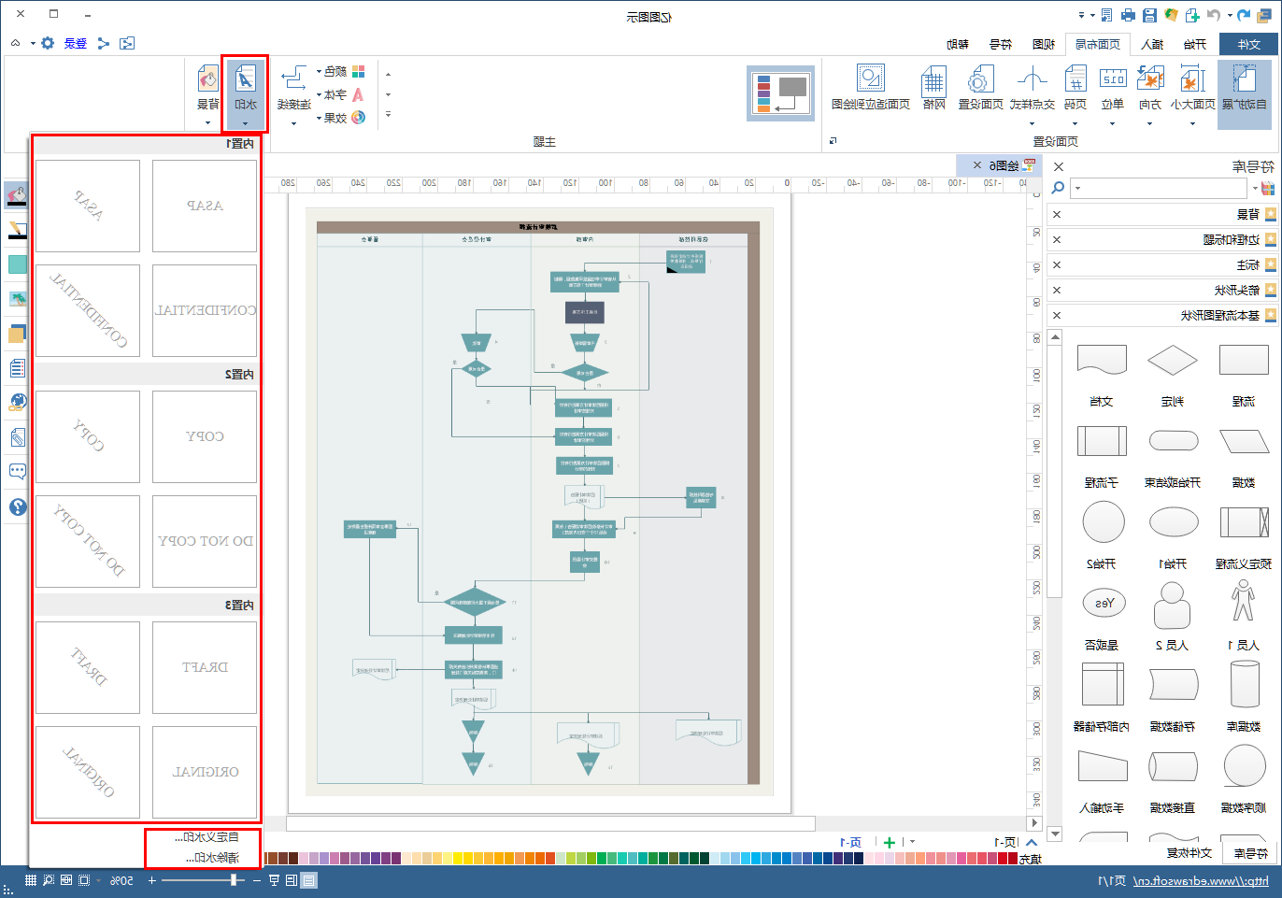Image resolution: width=1282 pixels, height=898 pixels.
Task: Open the 水印 (watermark) dropdown button
Action: point(245,93)
